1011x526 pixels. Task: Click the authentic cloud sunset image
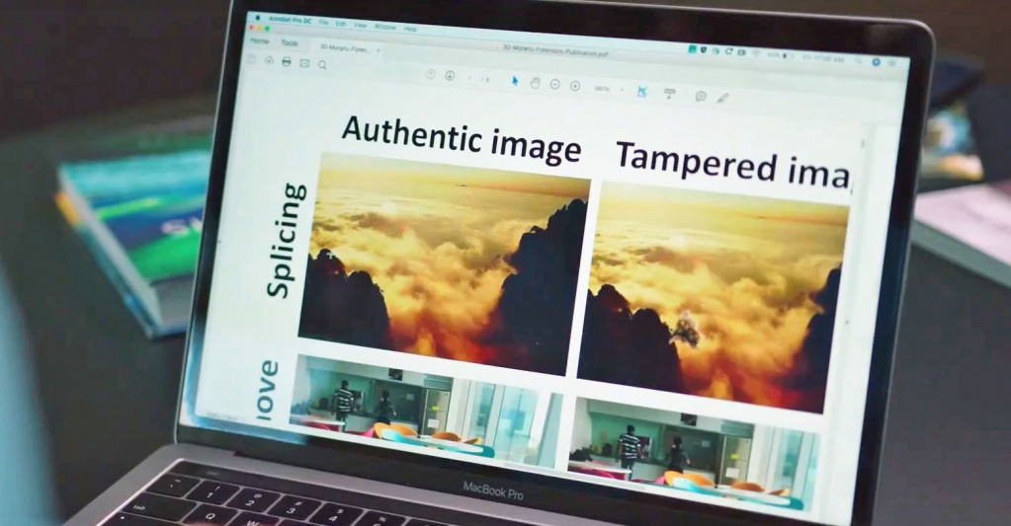[x=444, y=263]
